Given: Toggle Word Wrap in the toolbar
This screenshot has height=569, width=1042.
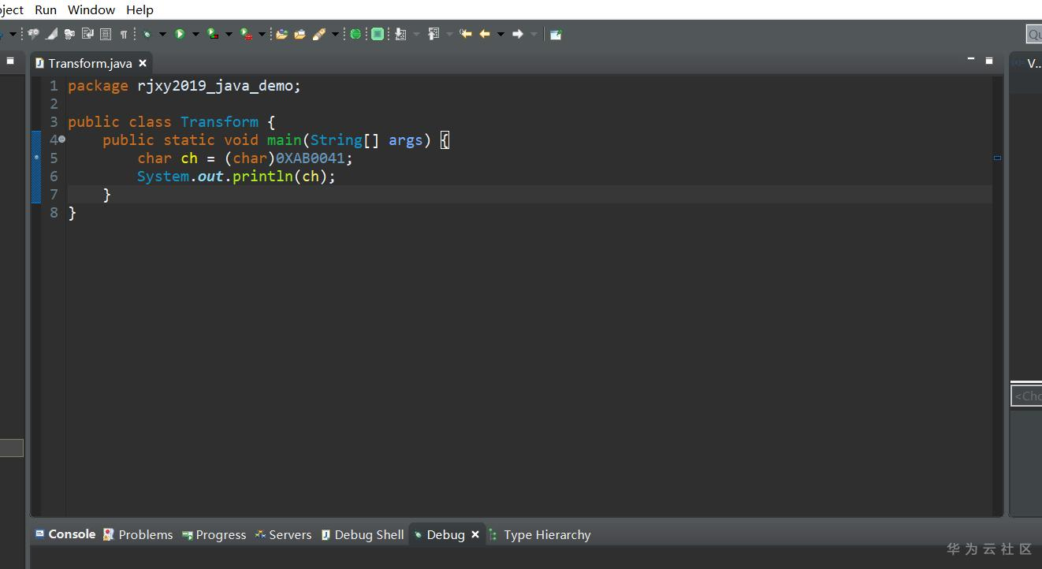Looking at the screenshot, I should tap(87, 34).
